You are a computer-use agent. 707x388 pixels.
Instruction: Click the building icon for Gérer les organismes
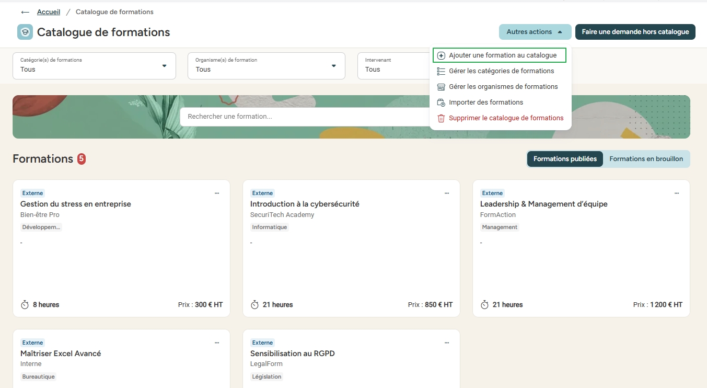click(x=441, y=87)
